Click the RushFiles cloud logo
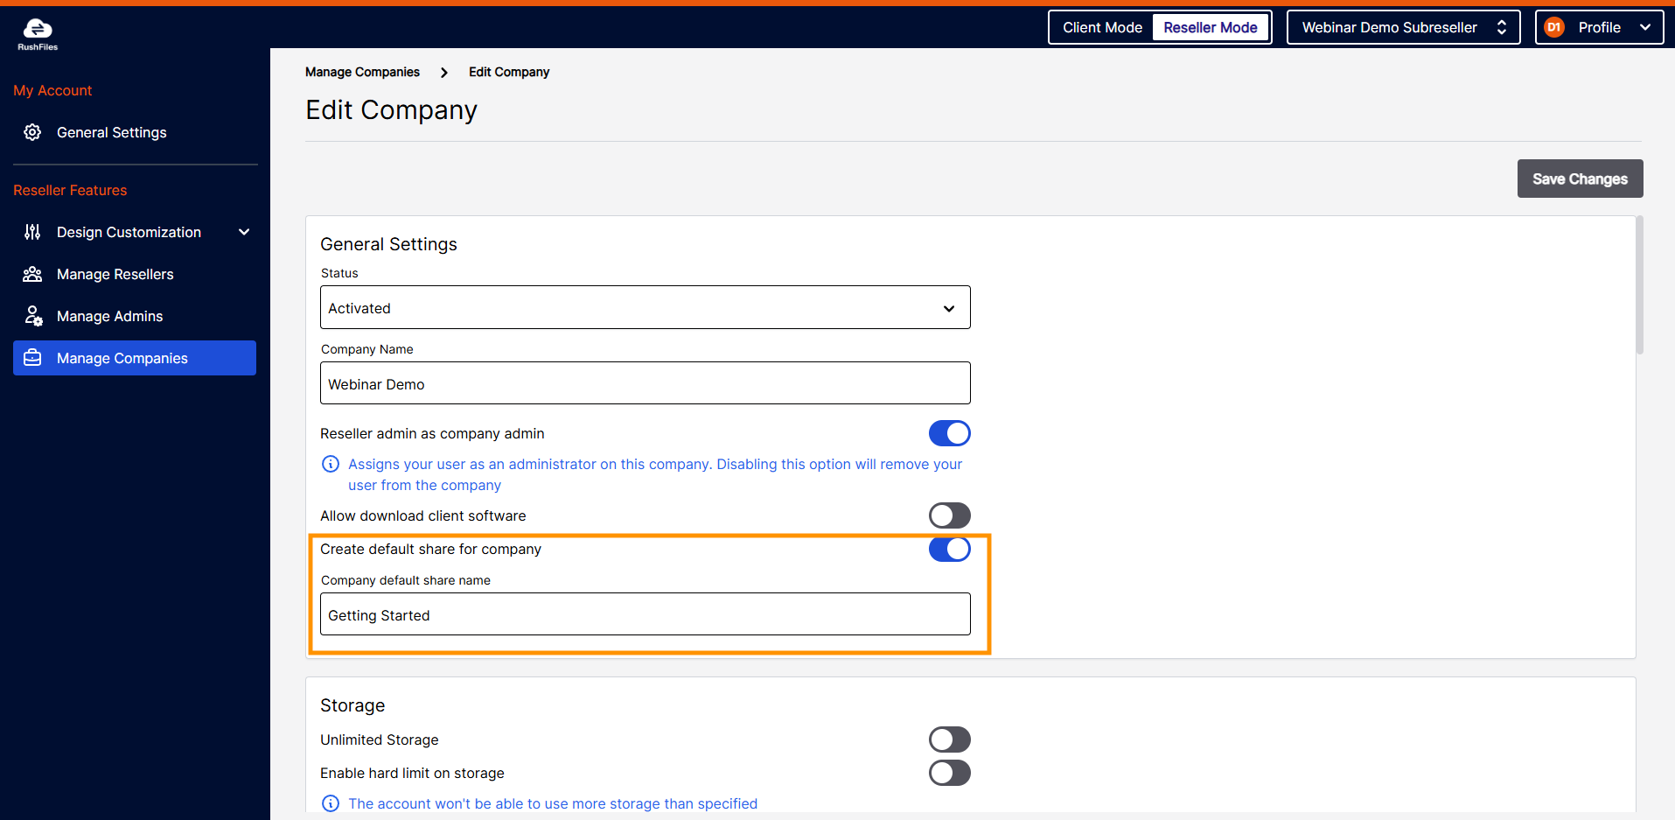The height and width of the screenshot is (820, 1675). (x=38, y=35)
